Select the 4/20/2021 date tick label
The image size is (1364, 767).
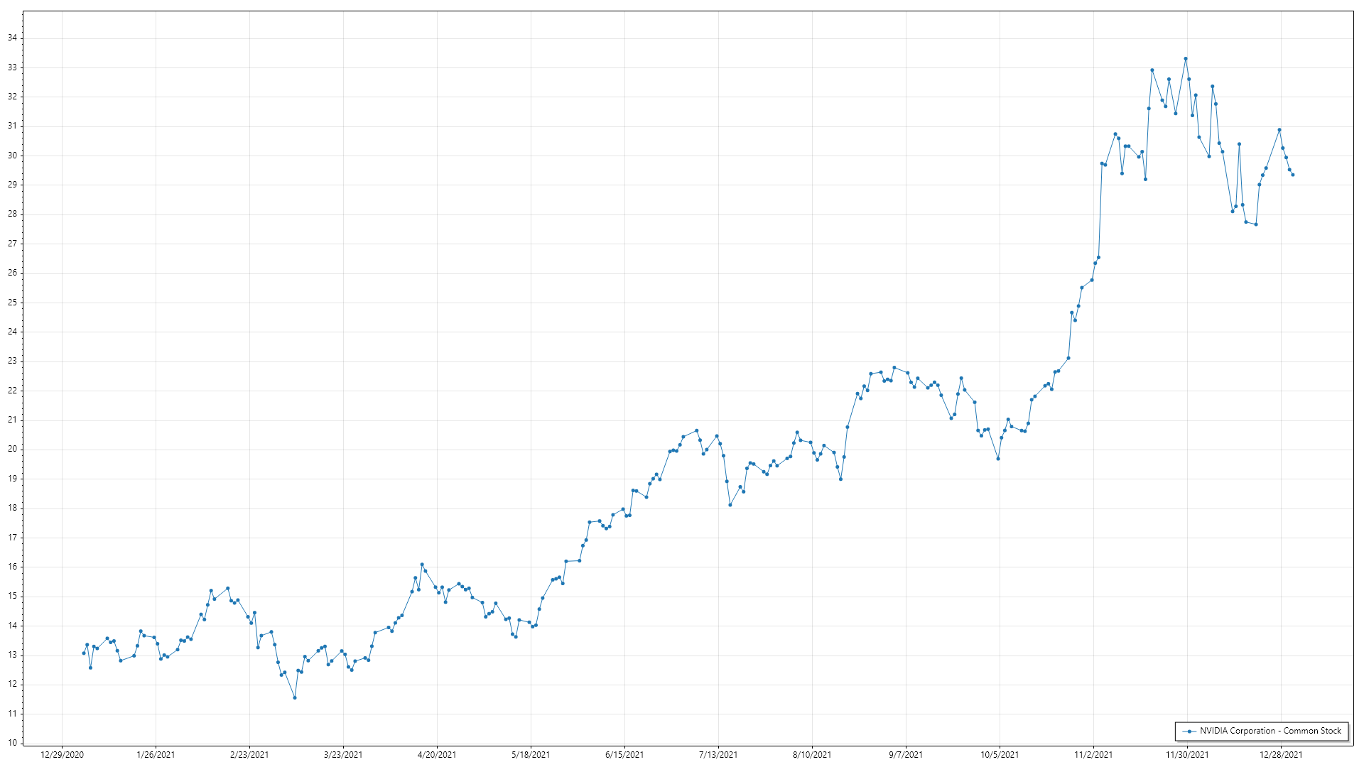[x=437, y=755]
